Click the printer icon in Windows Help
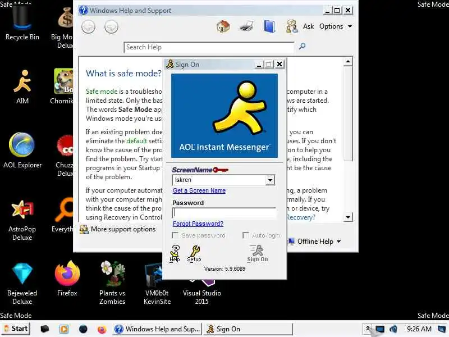The image size is (449, 337). [x=246, y=26]
